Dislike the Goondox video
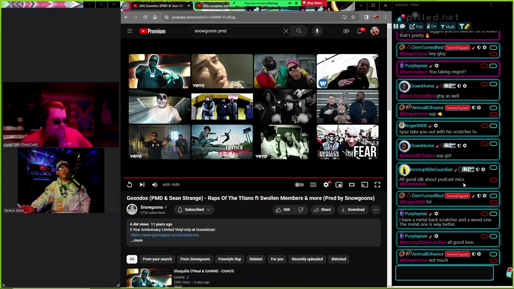Screen dimensions: 514x289 (300, 210)
